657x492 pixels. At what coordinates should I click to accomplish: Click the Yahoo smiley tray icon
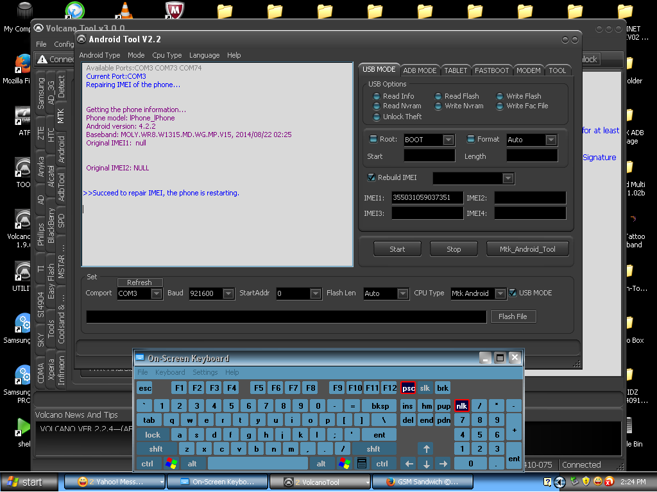click(598, 482)
